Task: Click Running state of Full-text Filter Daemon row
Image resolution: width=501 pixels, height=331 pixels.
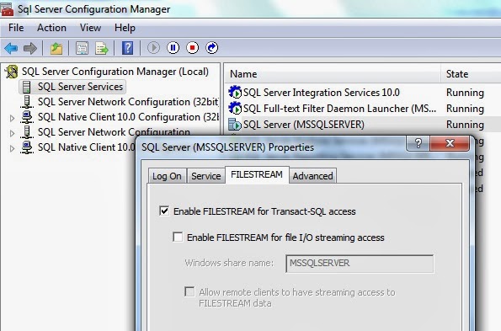Action: tap(465, 109)
